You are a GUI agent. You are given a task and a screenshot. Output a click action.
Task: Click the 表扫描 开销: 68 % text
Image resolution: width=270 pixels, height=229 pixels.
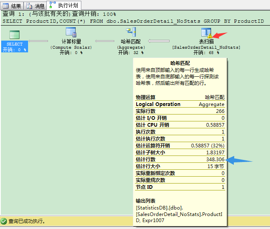click(x=206, y=53)
